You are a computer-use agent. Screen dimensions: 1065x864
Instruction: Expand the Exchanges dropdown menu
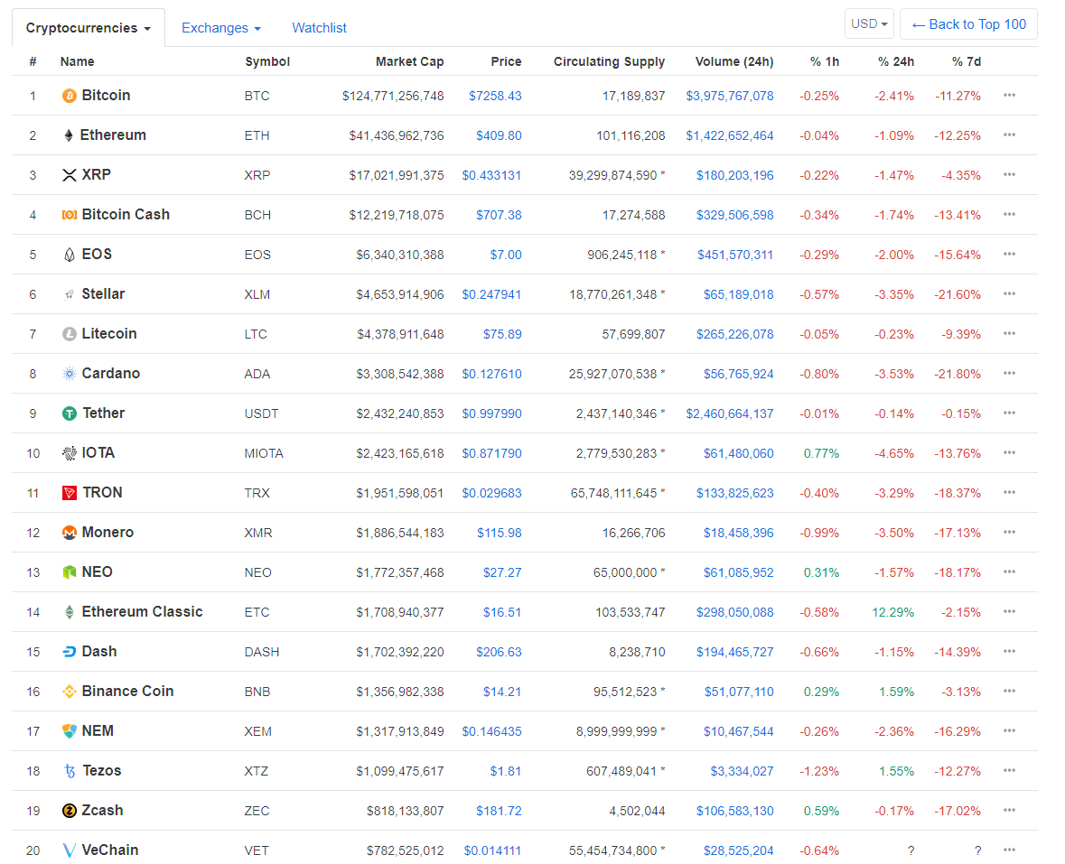pos(220,28)
